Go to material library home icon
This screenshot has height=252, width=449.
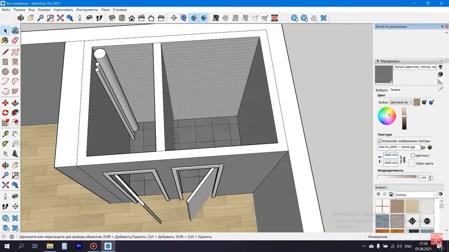391,195
